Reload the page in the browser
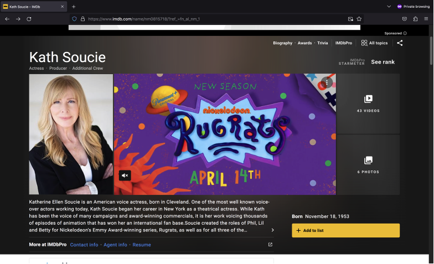This screenshot has height=264, width=434. pyautogui.click(x=29, y=18)
